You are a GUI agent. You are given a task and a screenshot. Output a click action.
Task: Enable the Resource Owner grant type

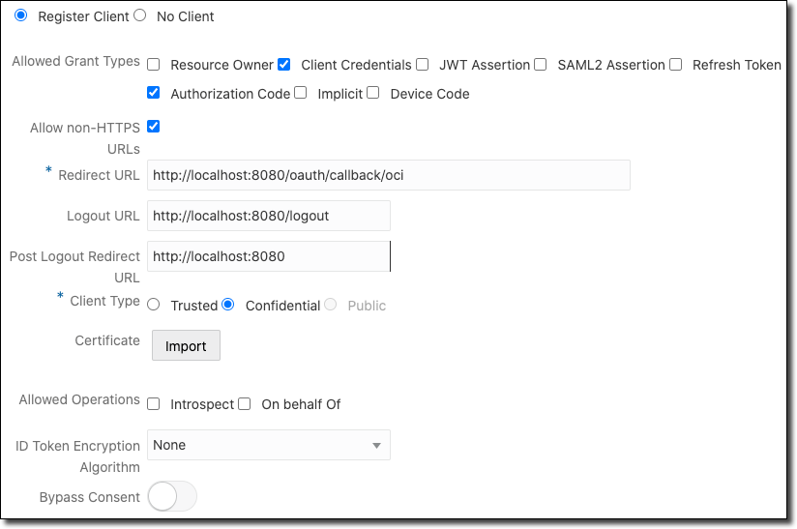154,65
